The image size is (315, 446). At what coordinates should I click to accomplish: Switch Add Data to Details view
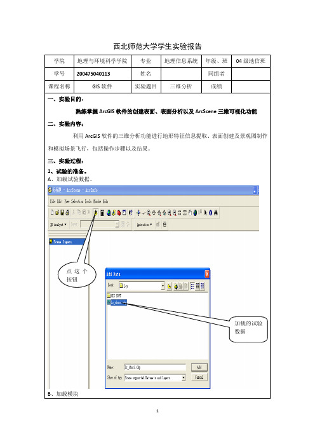(198, 286)
